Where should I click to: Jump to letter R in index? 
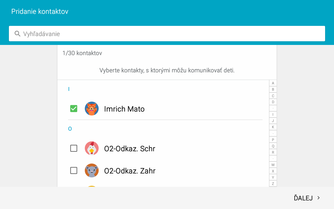(x=273, y=152)
